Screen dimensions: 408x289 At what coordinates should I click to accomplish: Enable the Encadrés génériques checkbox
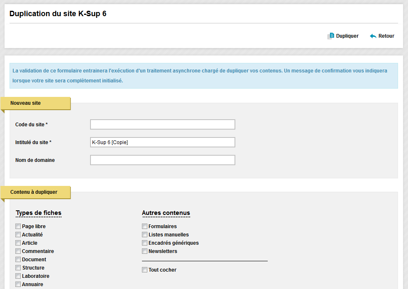pos(145,243)
